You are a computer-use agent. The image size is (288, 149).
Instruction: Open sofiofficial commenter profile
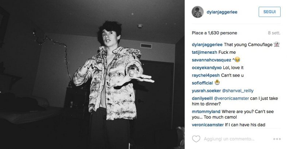click(202, 83)
